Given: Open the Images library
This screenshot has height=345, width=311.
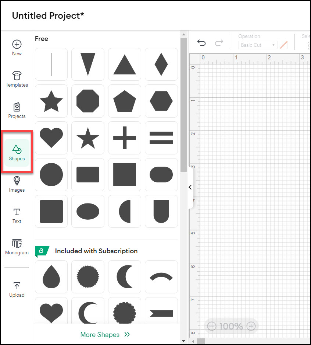Looking at the screenshot, I should (17, 184).
